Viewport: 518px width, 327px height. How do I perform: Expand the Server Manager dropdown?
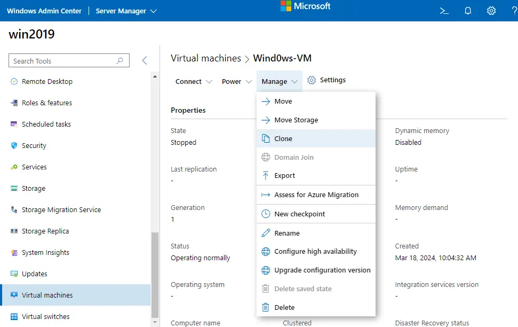pos(126,11)
